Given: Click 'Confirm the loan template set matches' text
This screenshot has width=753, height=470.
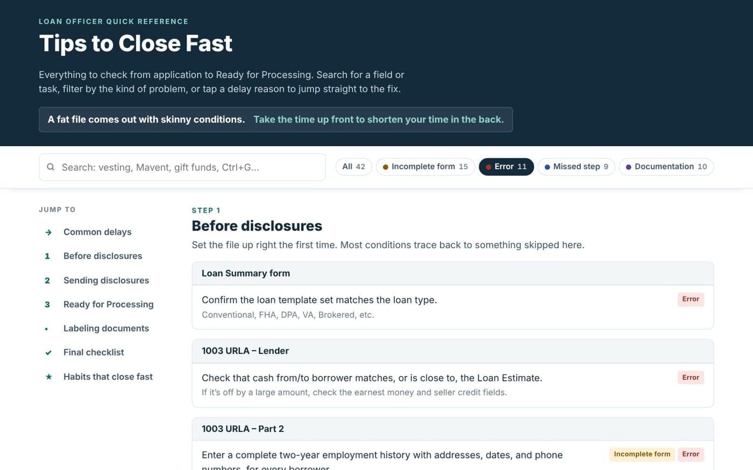Looking at the screenshot, I should pyautogui.click(x=319, y=300).
